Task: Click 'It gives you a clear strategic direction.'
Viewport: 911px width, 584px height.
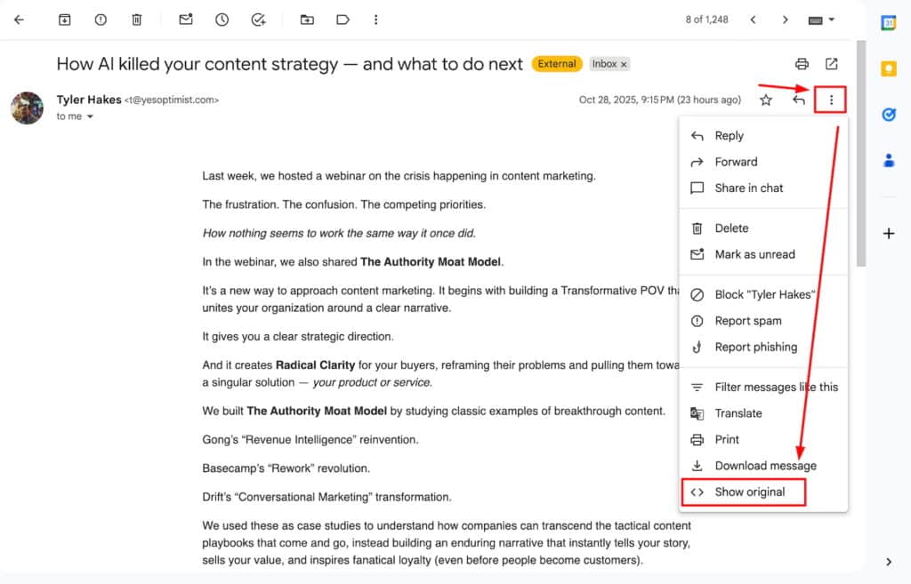Action: pyautogui.click(x=297, y=337)
